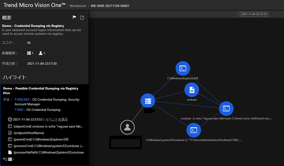This screenshot has width=284, height=166.
Task: Click the イベントを表示 link
Action: point(56,120)
